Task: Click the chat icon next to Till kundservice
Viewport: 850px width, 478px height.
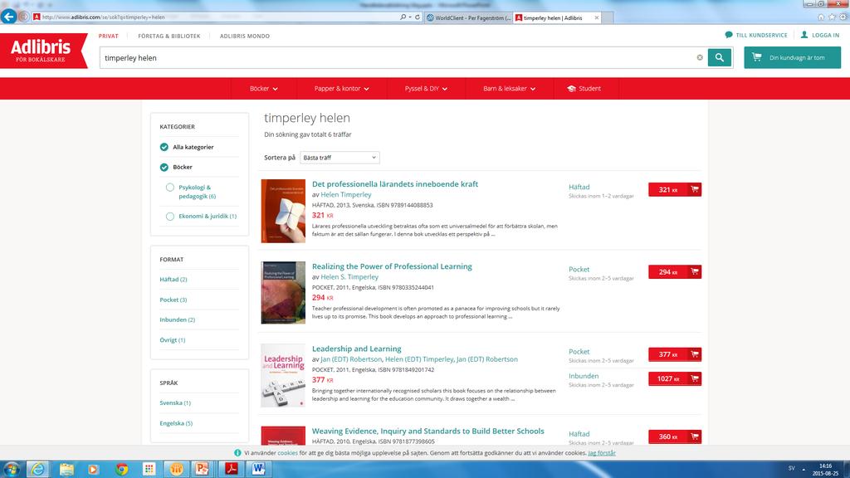Action: [x=729, y=35]
